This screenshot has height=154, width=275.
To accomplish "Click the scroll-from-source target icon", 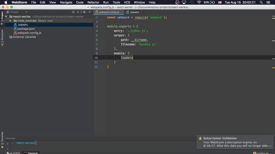I will click(x=73, y=12).
